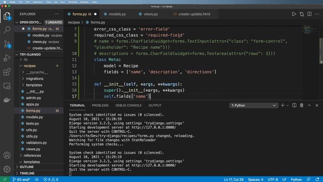Open the Accounts menu icon
This screenshot has height=182, width=323.
pos(7,155)
